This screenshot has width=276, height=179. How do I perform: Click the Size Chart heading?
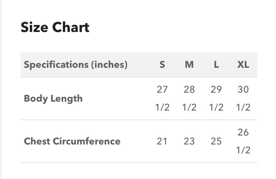point(55,27)
